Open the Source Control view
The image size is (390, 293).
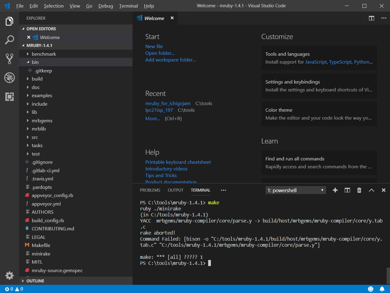coord(9,59)
